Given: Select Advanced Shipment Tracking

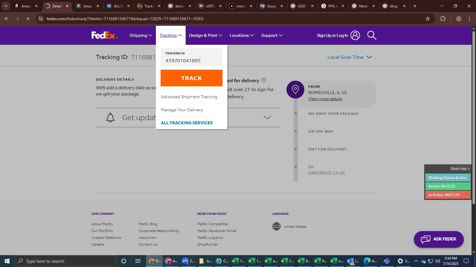Looking at the screenshot, I should tap(189, 97).
